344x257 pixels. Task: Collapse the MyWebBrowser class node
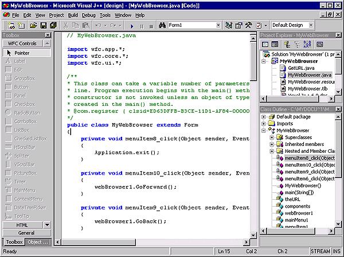263,131
